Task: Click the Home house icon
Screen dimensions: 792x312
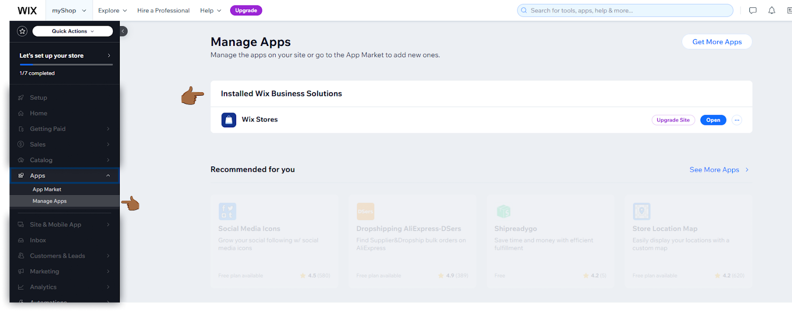Action: (21, 113)
